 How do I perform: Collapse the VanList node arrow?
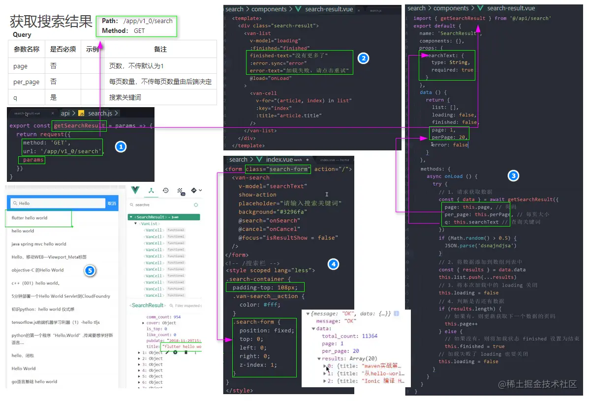[x=136, y=224]
